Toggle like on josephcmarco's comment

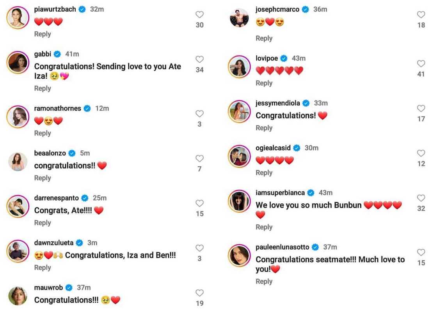421,15
